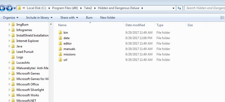Open the Include in library menu
The image size is (225, 102).
click(39, 18)
